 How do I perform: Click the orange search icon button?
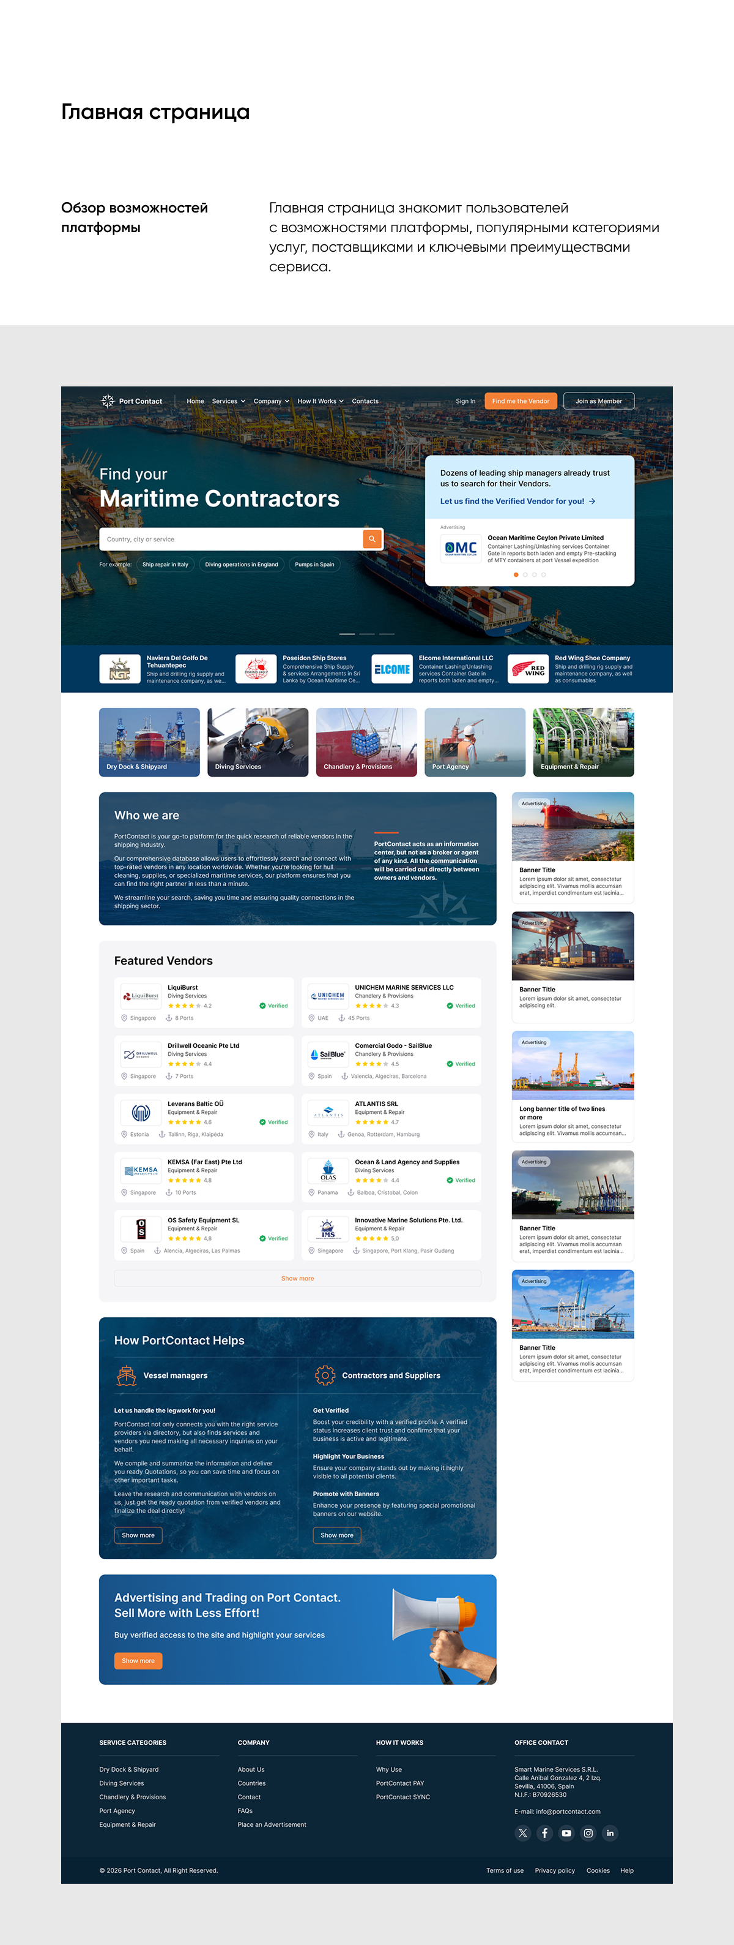[x=372, y=539]
